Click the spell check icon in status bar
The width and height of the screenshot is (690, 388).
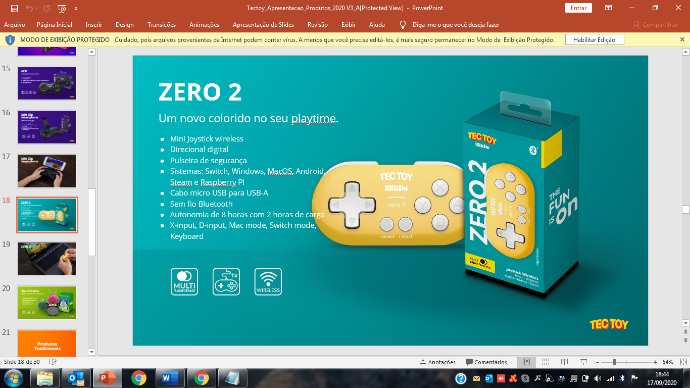(53, 362)
